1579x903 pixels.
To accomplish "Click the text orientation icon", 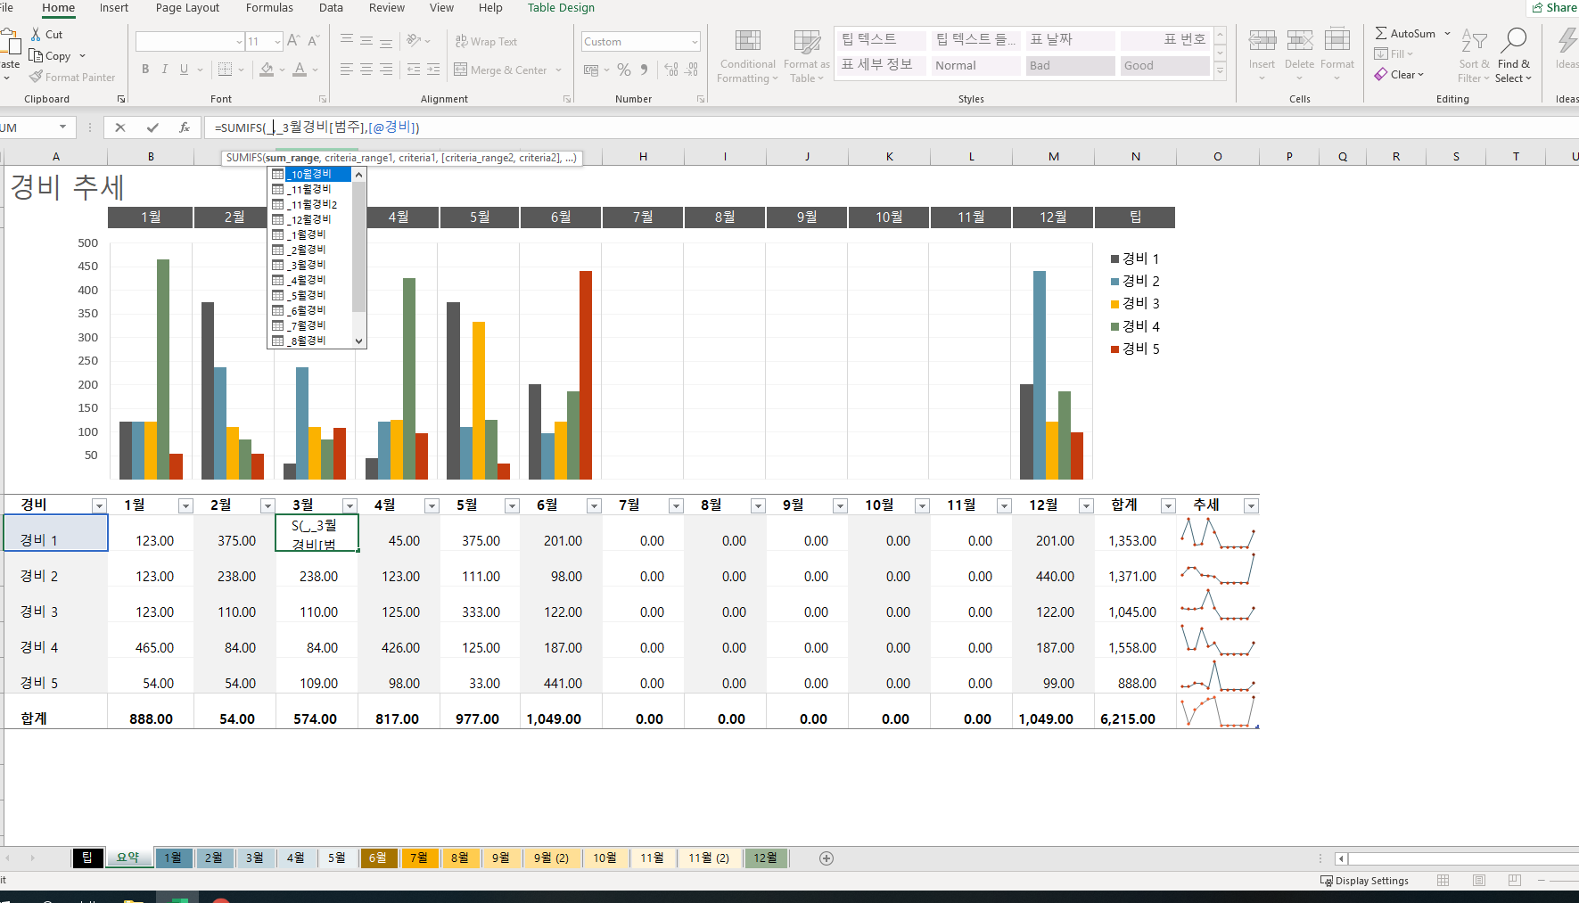I will (x=414, y=41).
